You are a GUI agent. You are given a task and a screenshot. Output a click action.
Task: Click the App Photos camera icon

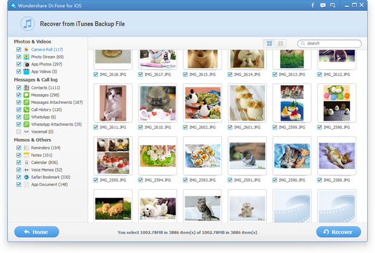26,64
